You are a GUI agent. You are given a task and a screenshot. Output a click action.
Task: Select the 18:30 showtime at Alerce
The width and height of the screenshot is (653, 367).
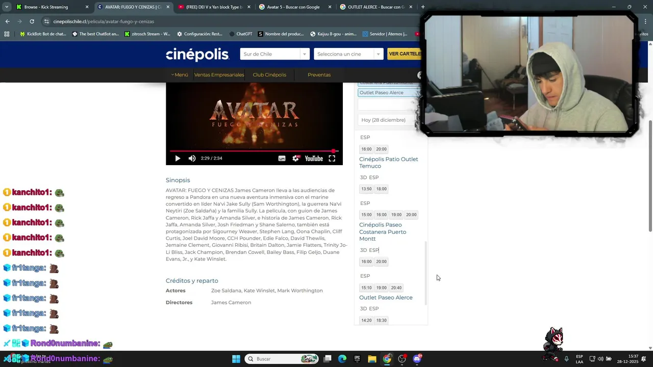point(381,321)
